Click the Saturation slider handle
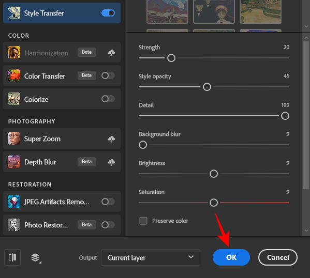 (214, 203)
